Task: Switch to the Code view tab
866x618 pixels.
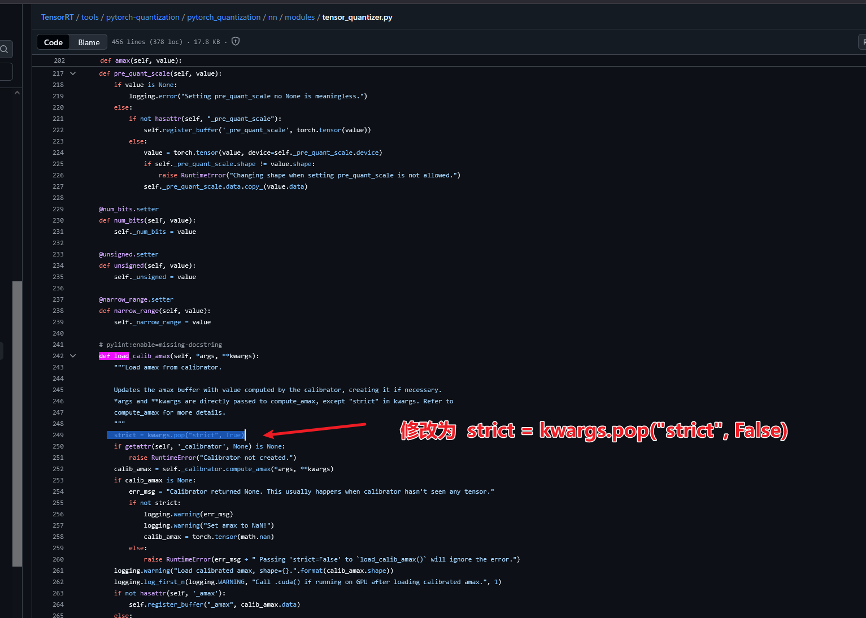Action: click(x=53, y=42)
